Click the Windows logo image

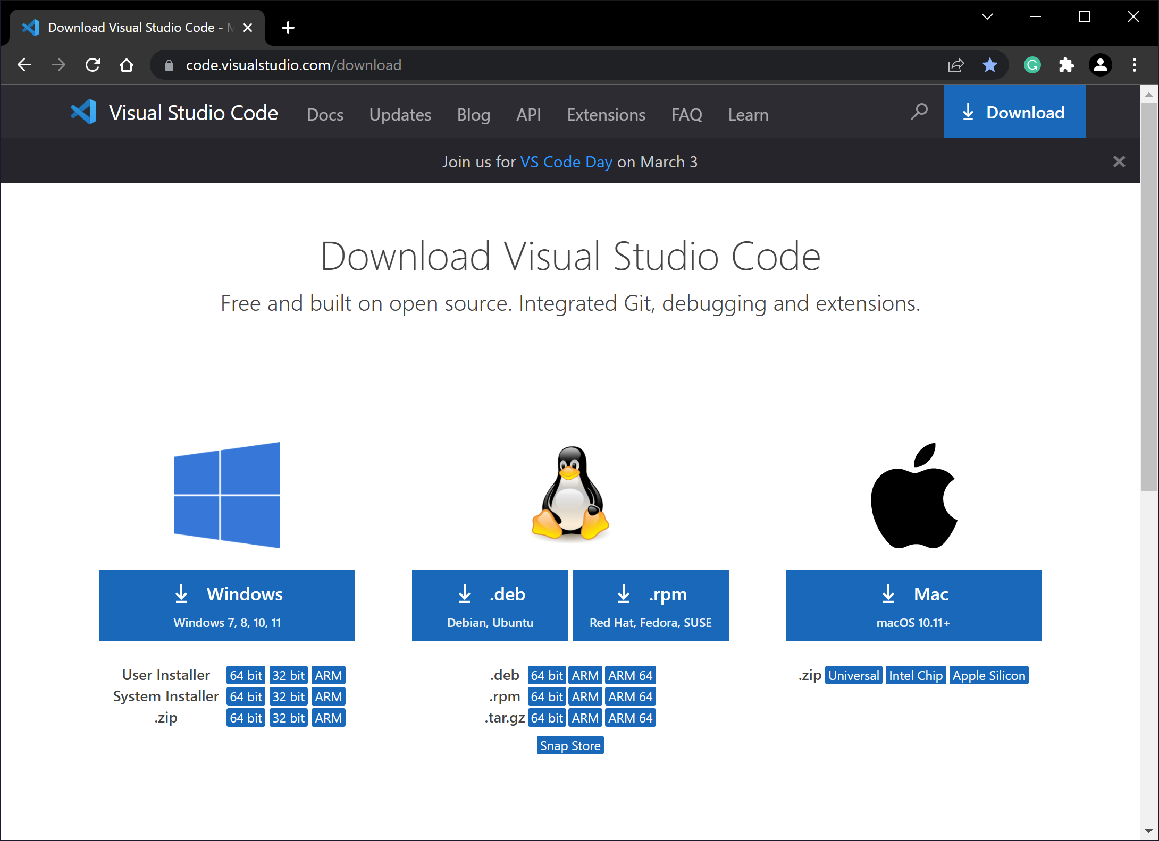227,495
